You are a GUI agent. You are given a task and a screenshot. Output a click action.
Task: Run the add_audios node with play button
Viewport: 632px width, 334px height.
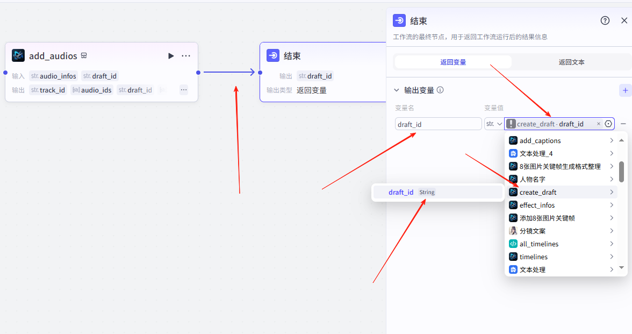171,56
